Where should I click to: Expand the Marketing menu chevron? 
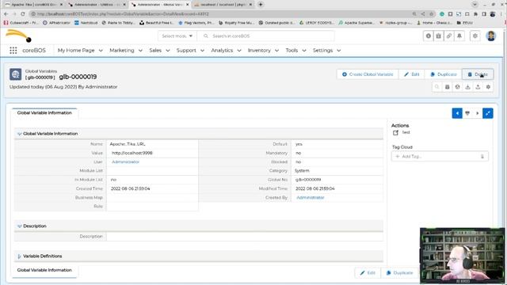140,51
